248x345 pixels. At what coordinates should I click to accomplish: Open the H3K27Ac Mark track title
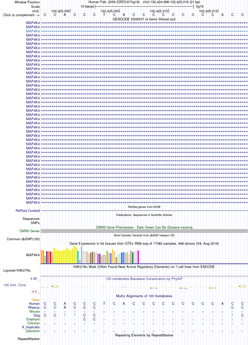[x=144, y=267]
